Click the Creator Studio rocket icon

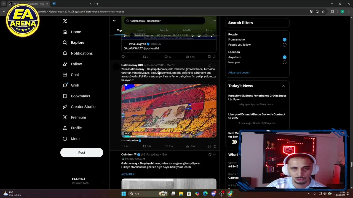click(65, 107)
